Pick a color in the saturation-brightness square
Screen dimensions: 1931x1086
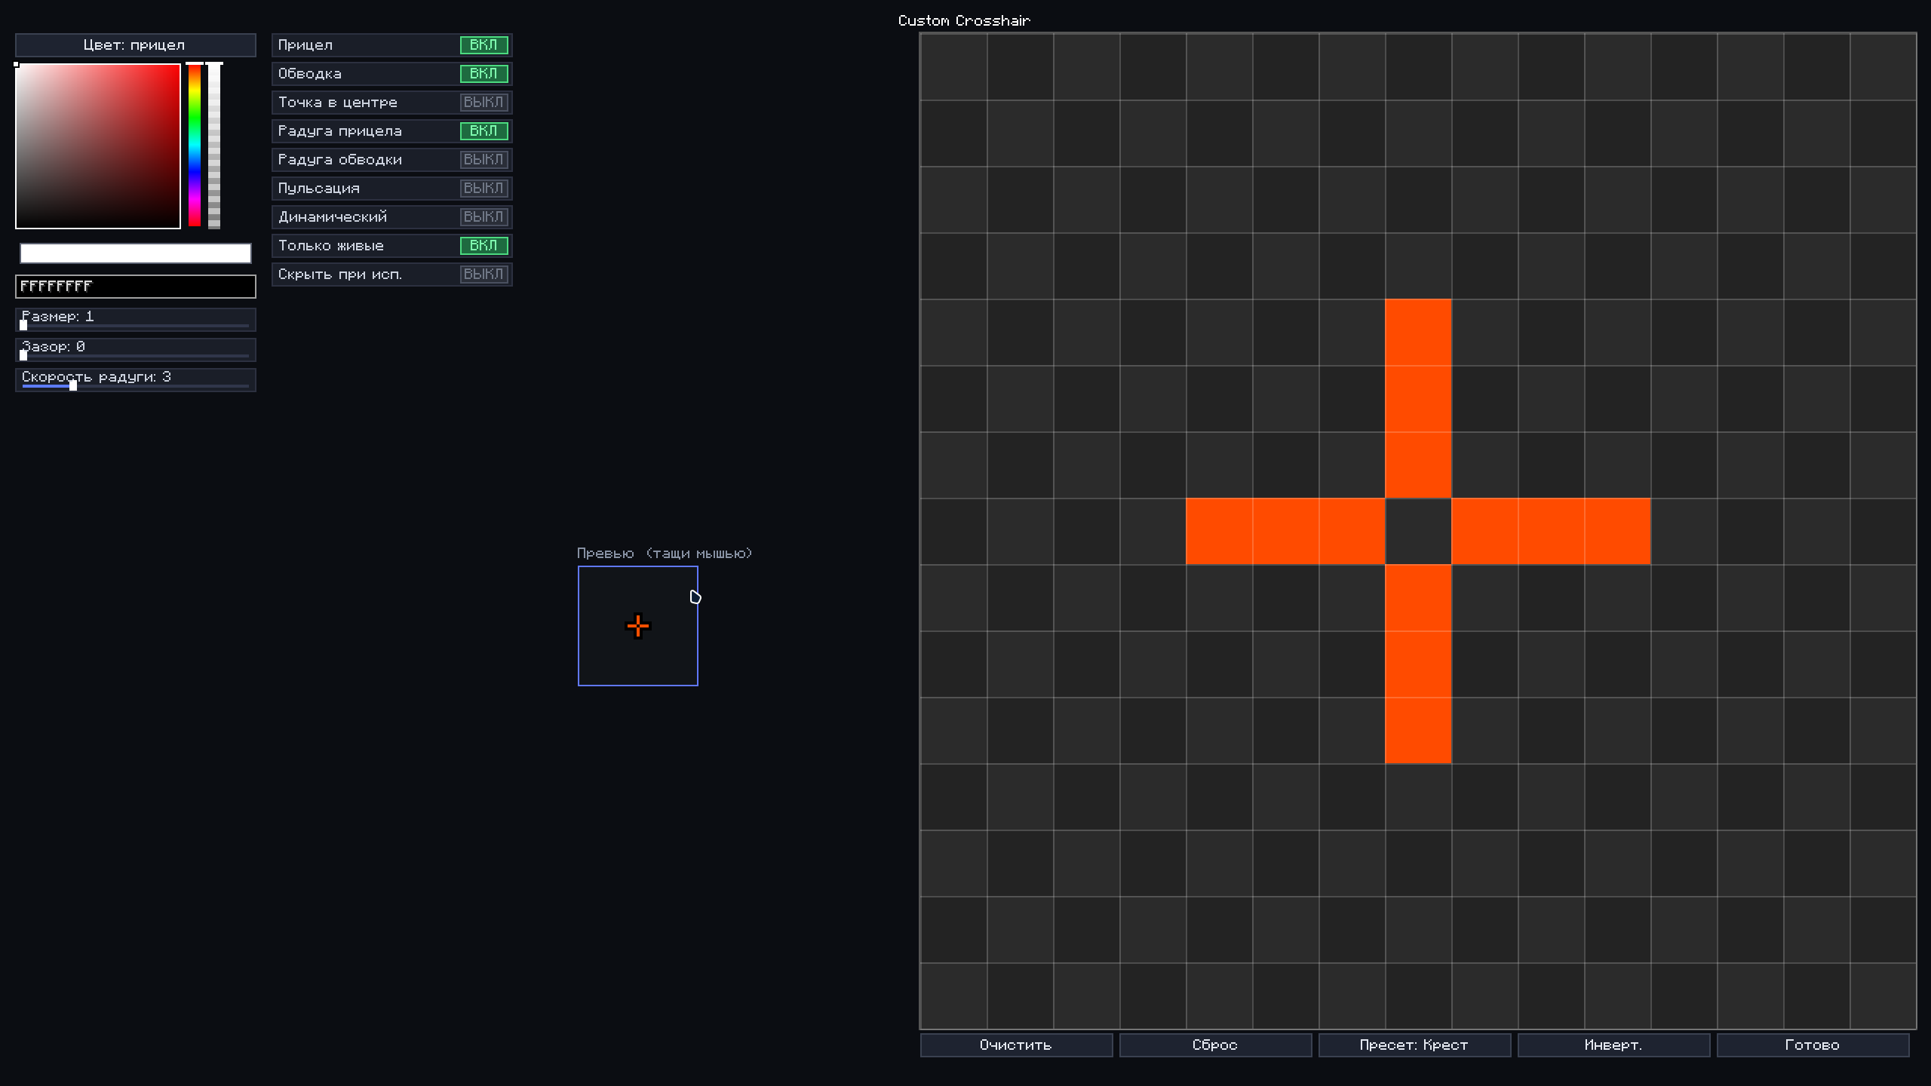pyautogui.click(x=98, y=146)
